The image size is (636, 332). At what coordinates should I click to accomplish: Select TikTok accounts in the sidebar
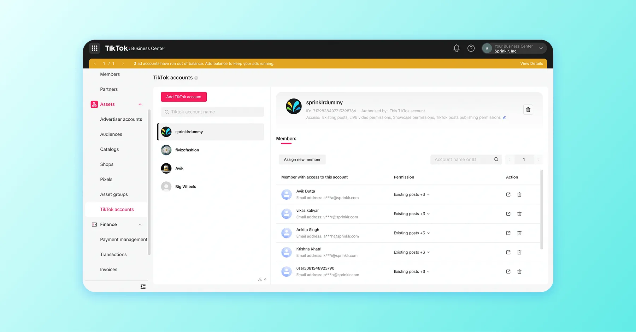click(117, 210)
